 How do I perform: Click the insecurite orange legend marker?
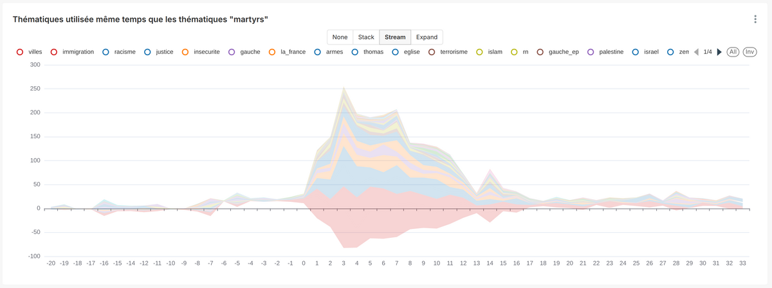[185, 52]
